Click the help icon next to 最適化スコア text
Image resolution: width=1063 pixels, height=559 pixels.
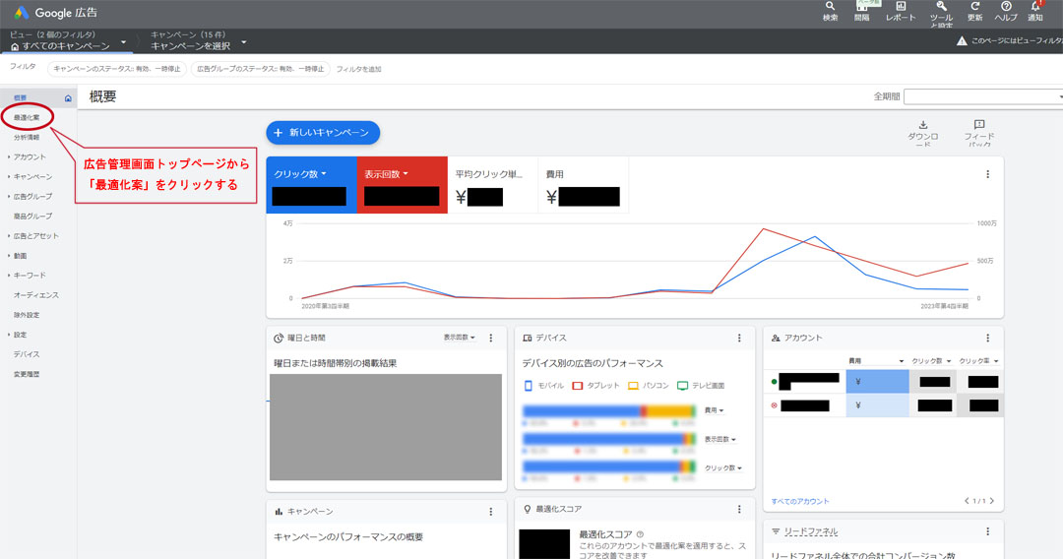(x=640, y=534)
